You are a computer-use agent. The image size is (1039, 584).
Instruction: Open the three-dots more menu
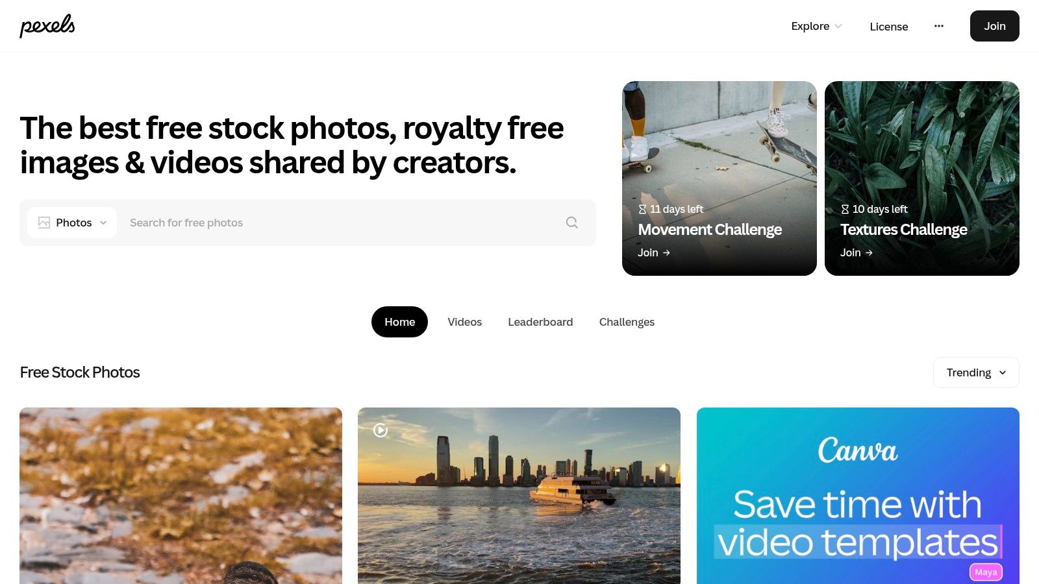coord(939,26)
